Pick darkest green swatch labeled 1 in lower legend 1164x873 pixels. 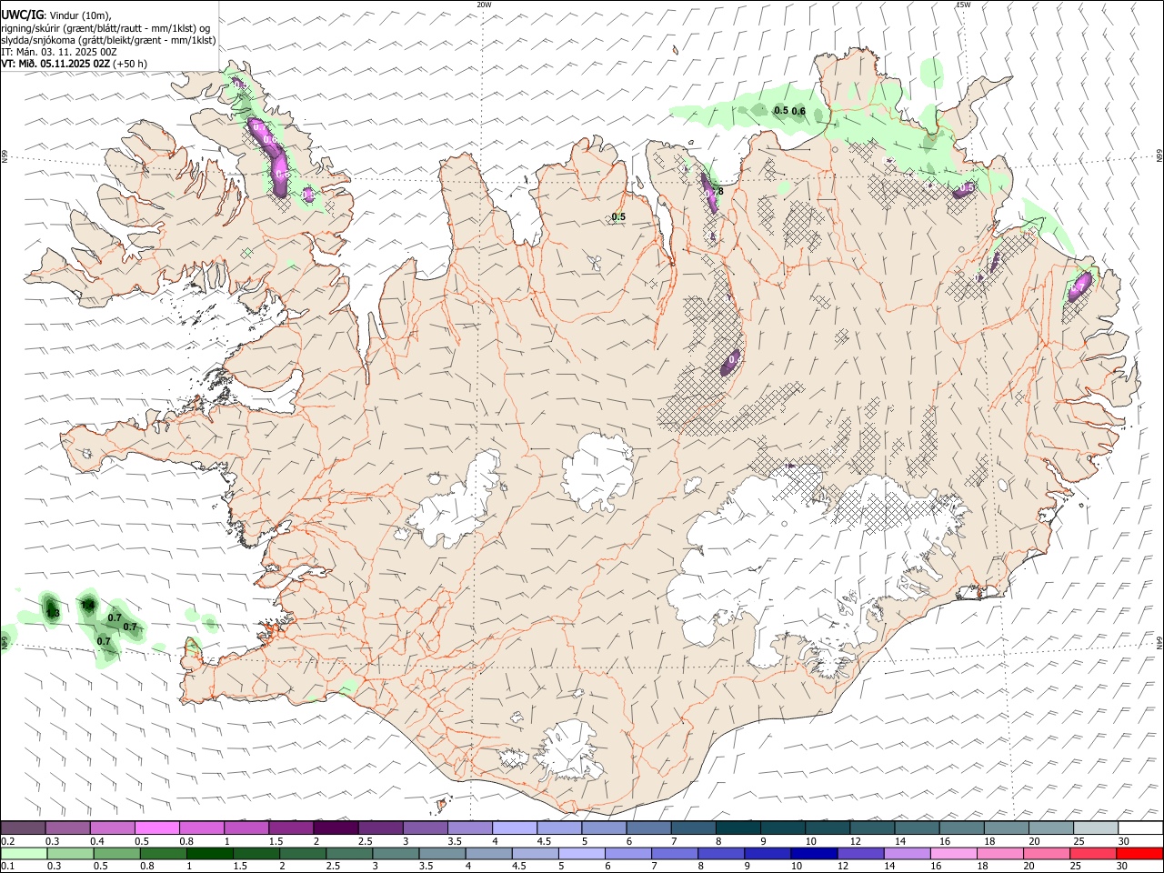[x=210, y=854]
